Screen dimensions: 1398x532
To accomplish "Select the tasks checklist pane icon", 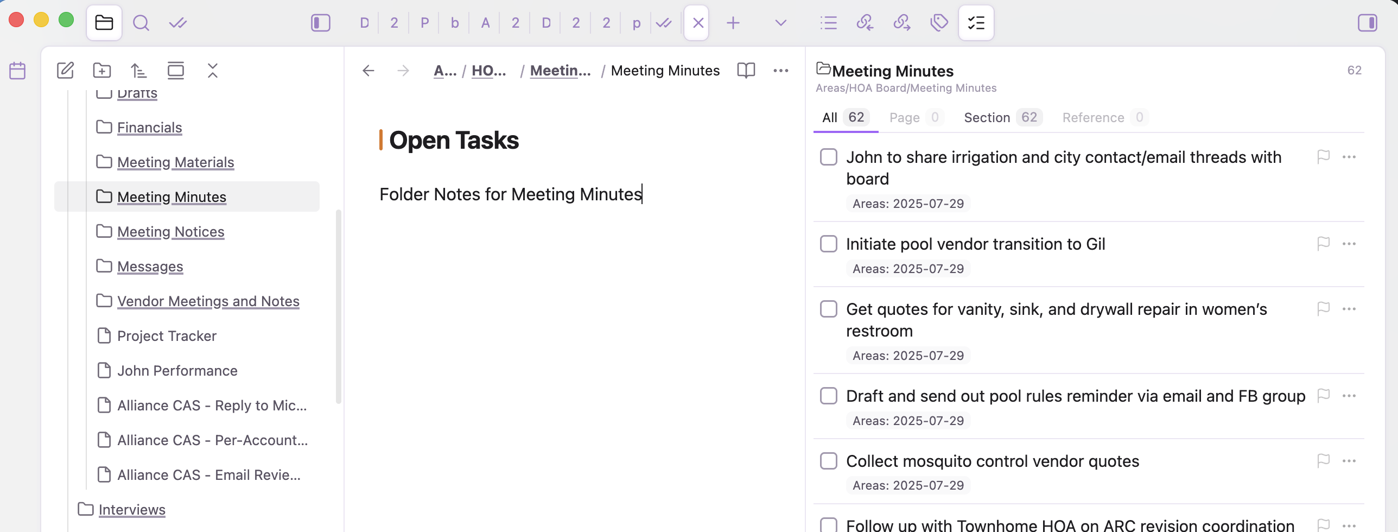I will point(976,23).
